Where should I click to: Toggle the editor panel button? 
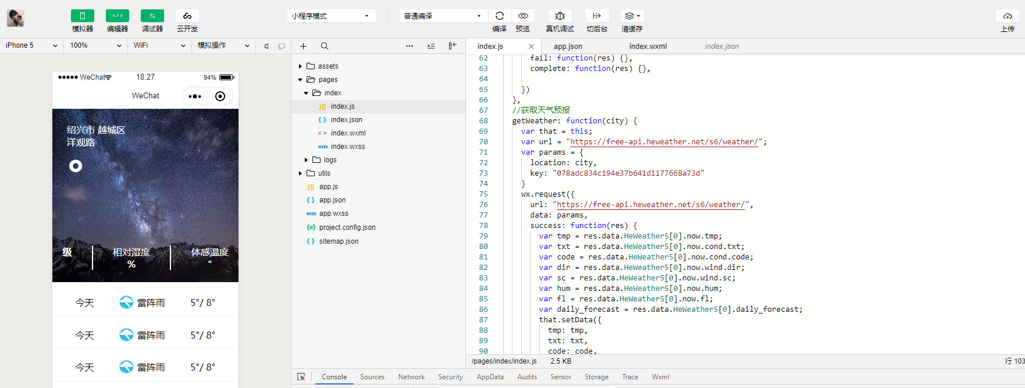pos(117,16)
